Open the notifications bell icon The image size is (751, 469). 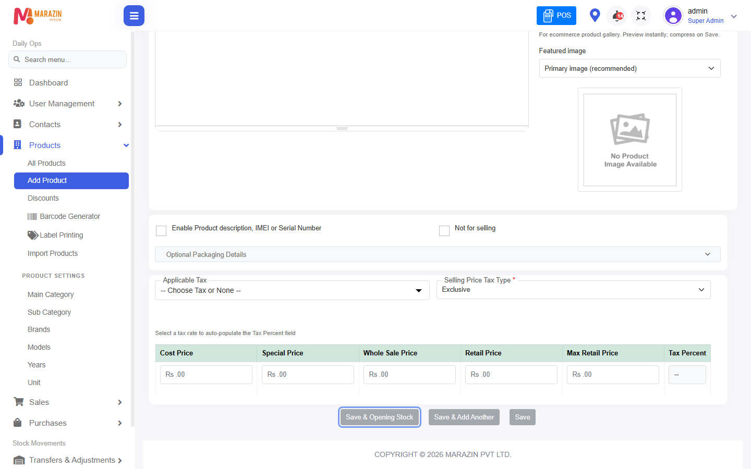point(617,15)
